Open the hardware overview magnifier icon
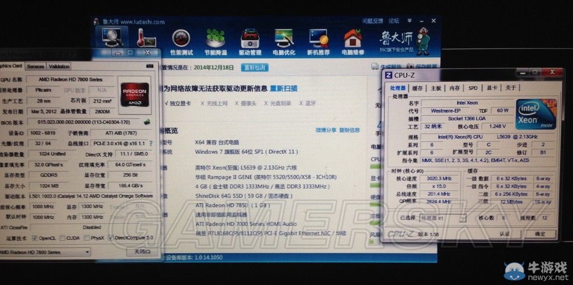The height and width of the screenshot is (285, 573). (x=111, y=38)
